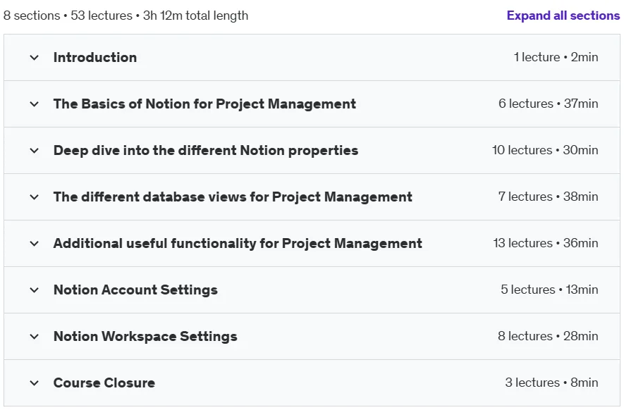Open the Introduction section title
The image size is (624, 410).
pos(95,57)
